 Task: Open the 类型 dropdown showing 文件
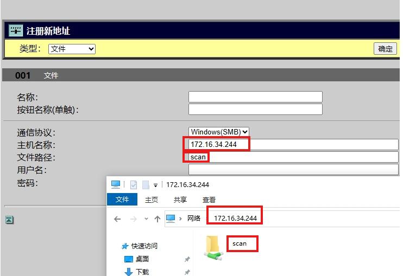72,49
